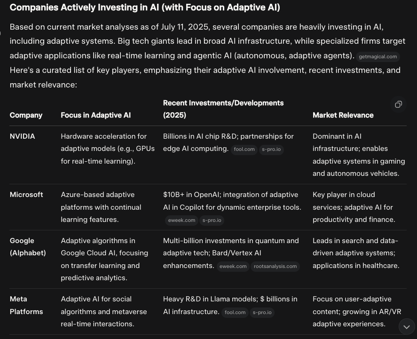The width and height of the screenshot is (417, 339).
Task: Select the NVIDIA company cell
Action: pos(23,136)
